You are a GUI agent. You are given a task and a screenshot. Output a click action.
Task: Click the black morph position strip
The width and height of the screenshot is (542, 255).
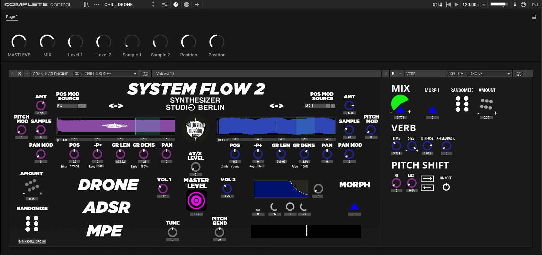[306, 231]
